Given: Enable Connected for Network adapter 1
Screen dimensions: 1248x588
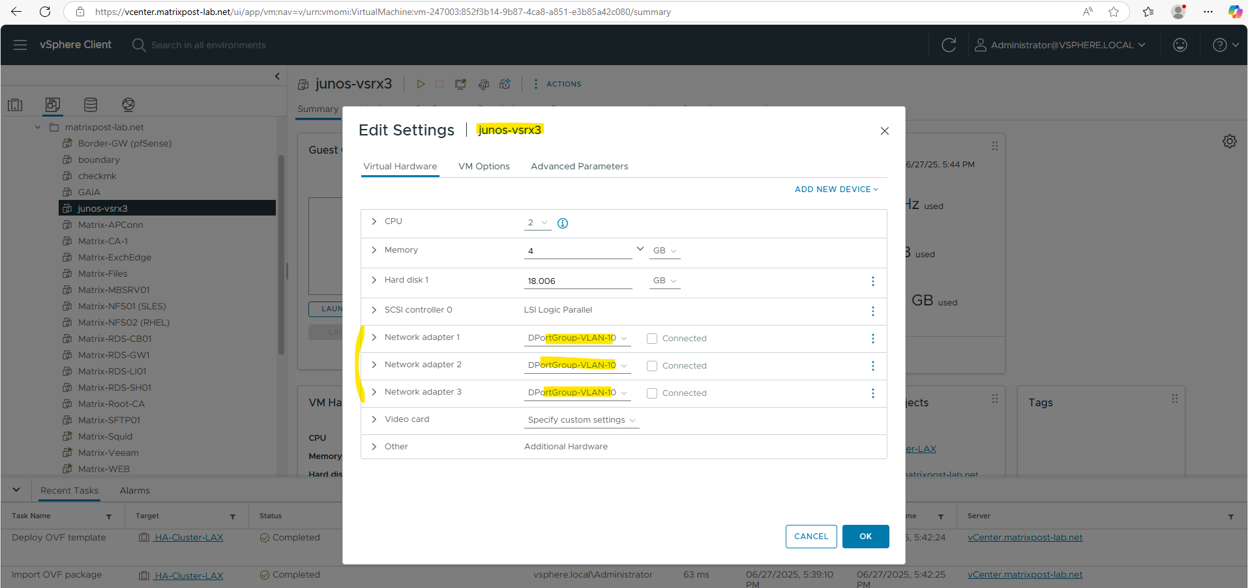Looking at the screenshot, I should (x=652, y=339).
